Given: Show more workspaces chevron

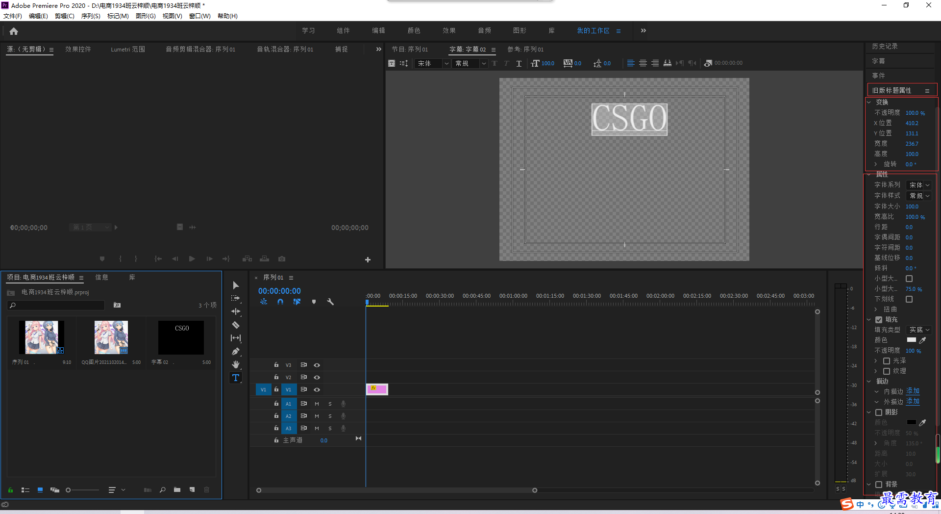Looking at the screenshot, I should click(x=644, y=30).
